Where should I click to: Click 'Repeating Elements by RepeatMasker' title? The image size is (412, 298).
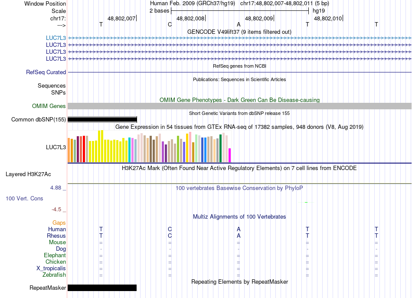tap(239, 282)
